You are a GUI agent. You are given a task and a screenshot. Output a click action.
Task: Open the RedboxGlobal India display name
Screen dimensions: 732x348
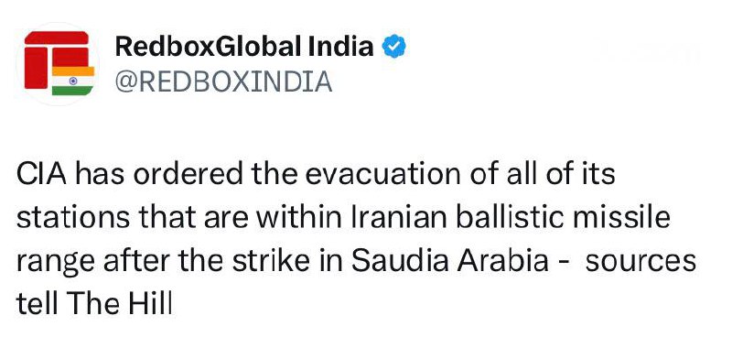click(x=244, y=46)
